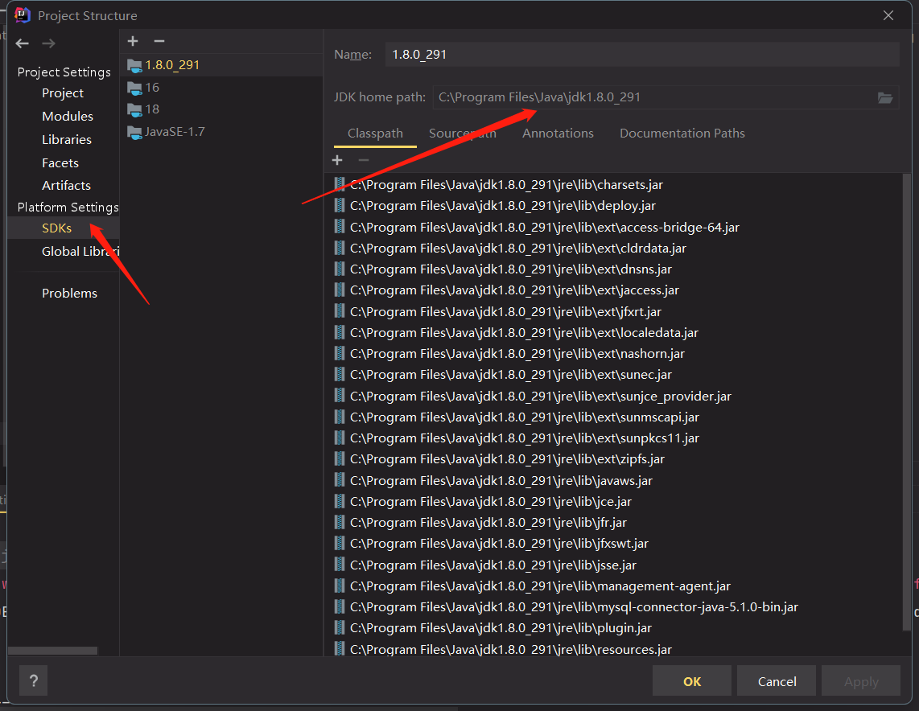
Task: Click the SDK Name input field
Action: click(642, 55)
